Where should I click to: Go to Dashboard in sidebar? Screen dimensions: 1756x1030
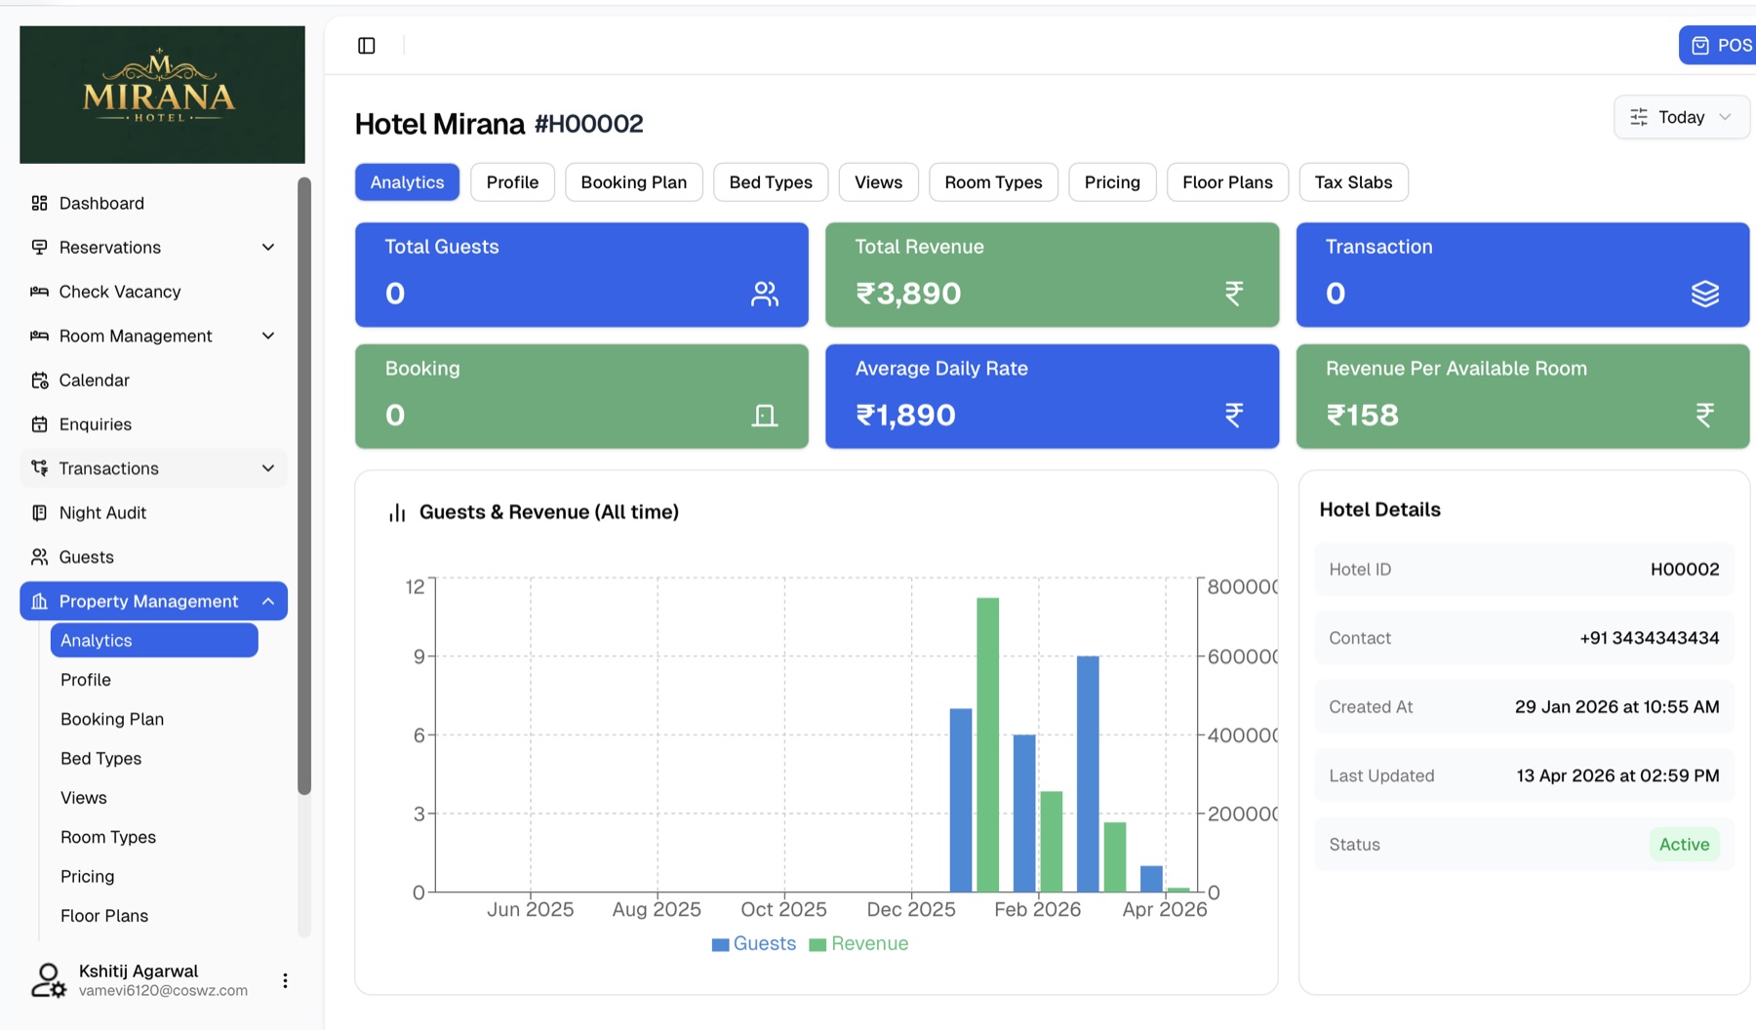tap(153, 203)
